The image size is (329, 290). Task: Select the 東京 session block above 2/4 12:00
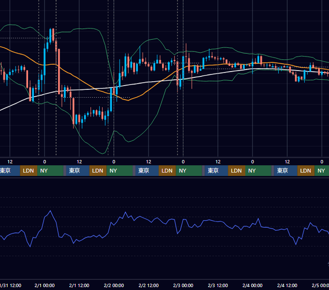pos(286,171)
